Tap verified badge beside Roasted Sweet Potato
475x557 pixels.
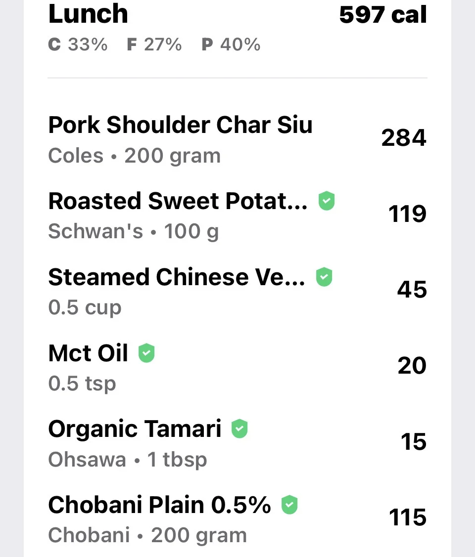[x=327, y=201]
